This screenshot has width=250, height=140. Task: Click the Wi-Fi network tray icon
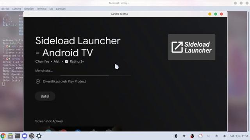point(184,136)
